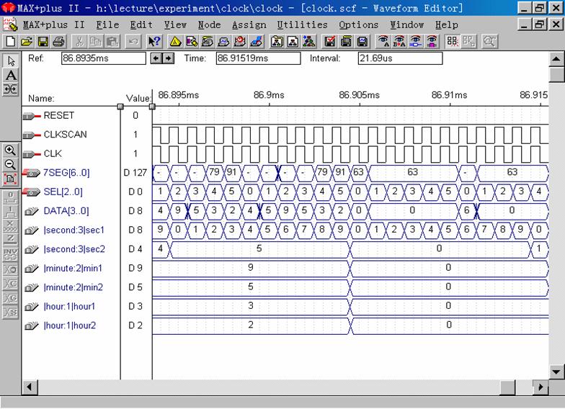Print the waveform with the printer icon
The width and height of the screenshot is (565, 409).
[x=59, y=42]
